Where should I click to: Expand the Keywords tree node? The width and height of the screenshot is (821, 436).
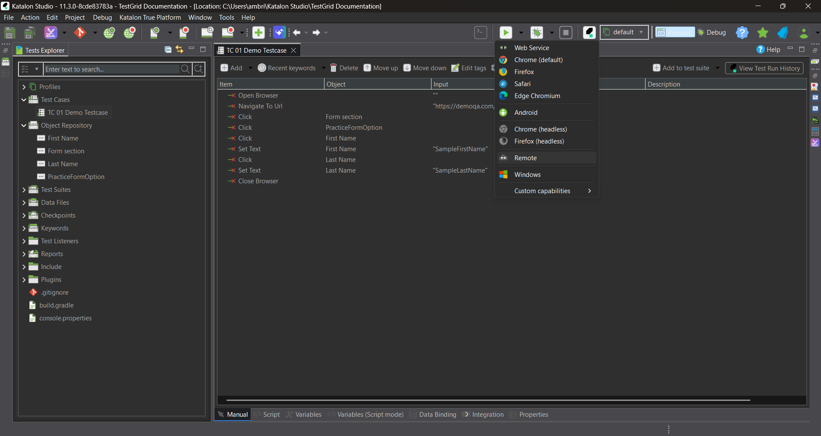tap(24, 228)
